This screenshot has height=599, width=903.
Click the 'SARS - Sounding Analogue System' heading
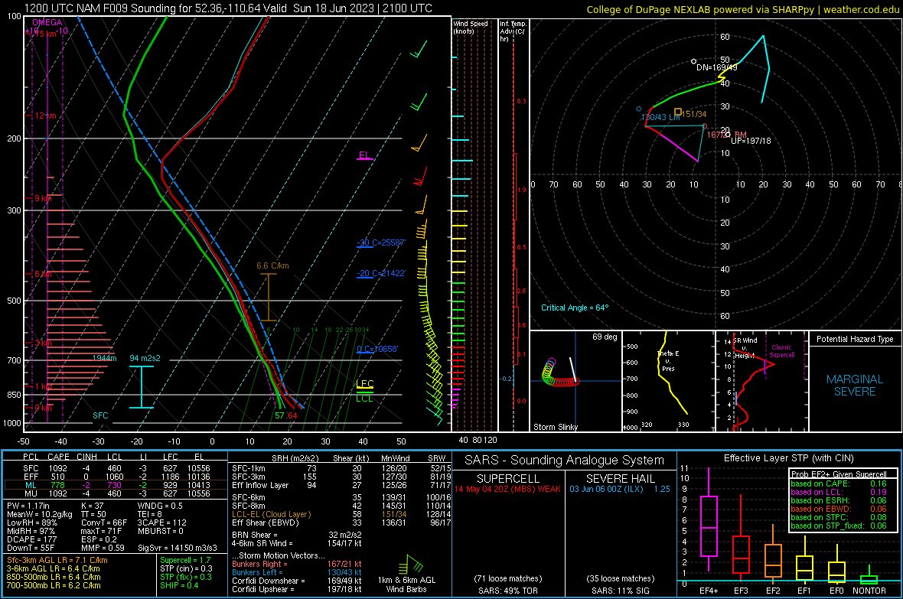click(564, 461)
